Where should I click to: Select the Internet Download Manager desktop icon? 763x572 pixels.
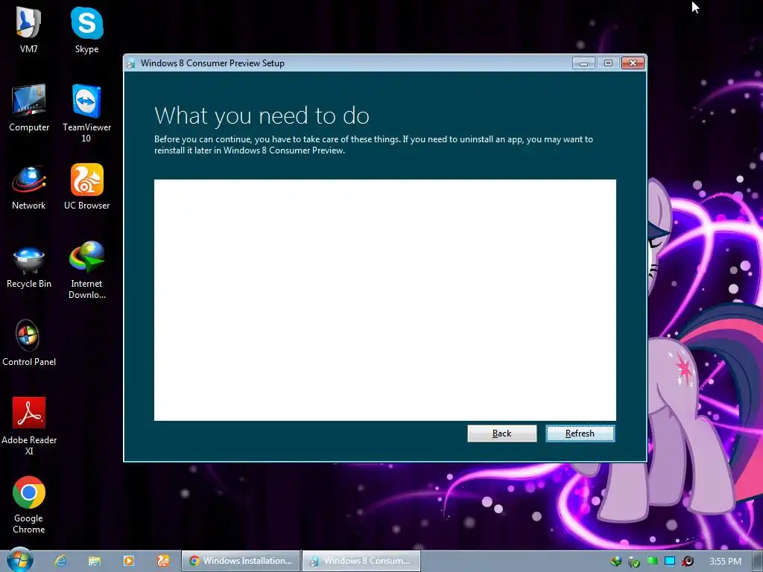click(x=86, y=270)
